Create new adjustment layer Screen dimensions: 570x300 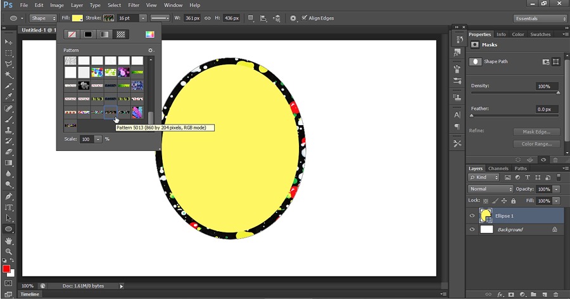point(522,294)
